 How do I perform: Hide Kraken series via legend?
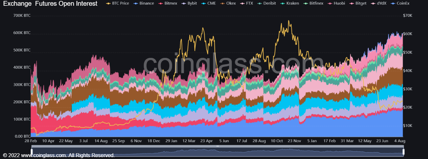pos(289,3)
